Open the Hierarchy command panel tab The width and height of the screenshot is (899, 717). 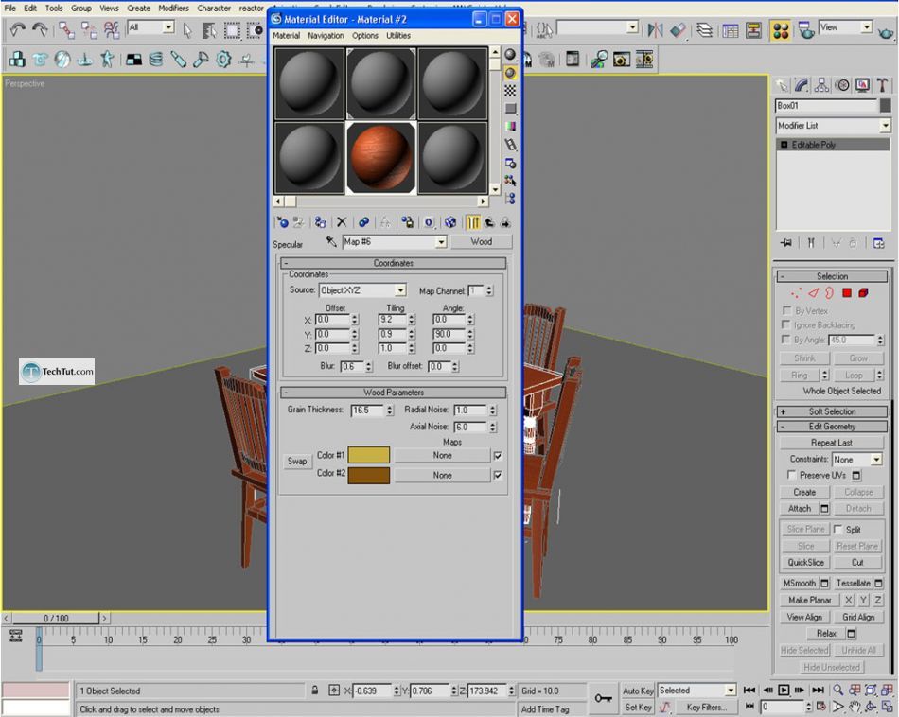click(x=820, y=85)
